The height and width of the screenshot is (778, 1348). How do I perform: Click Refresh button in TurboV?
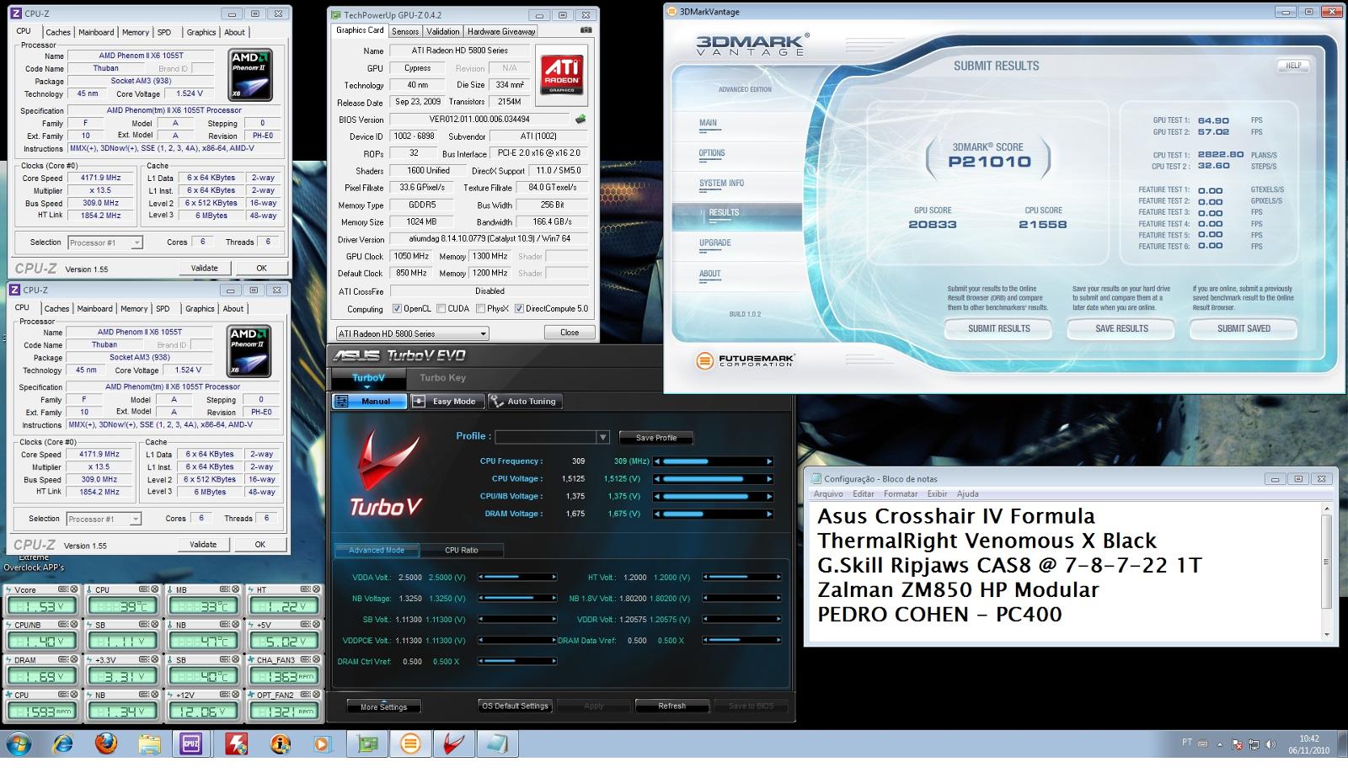[671, 706]
